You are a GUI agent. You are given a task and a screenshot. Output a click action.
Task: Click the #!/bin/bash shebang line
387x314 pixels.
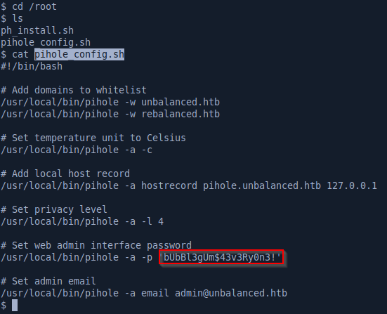32,67
